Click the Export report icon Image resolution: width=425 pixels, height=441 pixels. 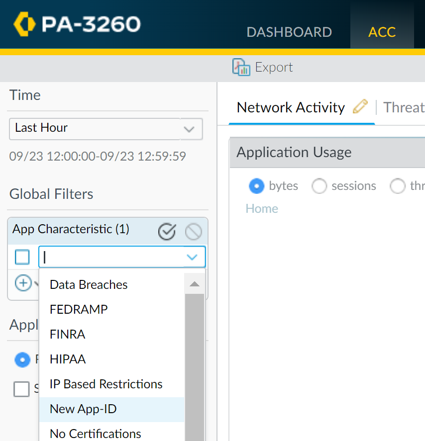pos(241,67)
